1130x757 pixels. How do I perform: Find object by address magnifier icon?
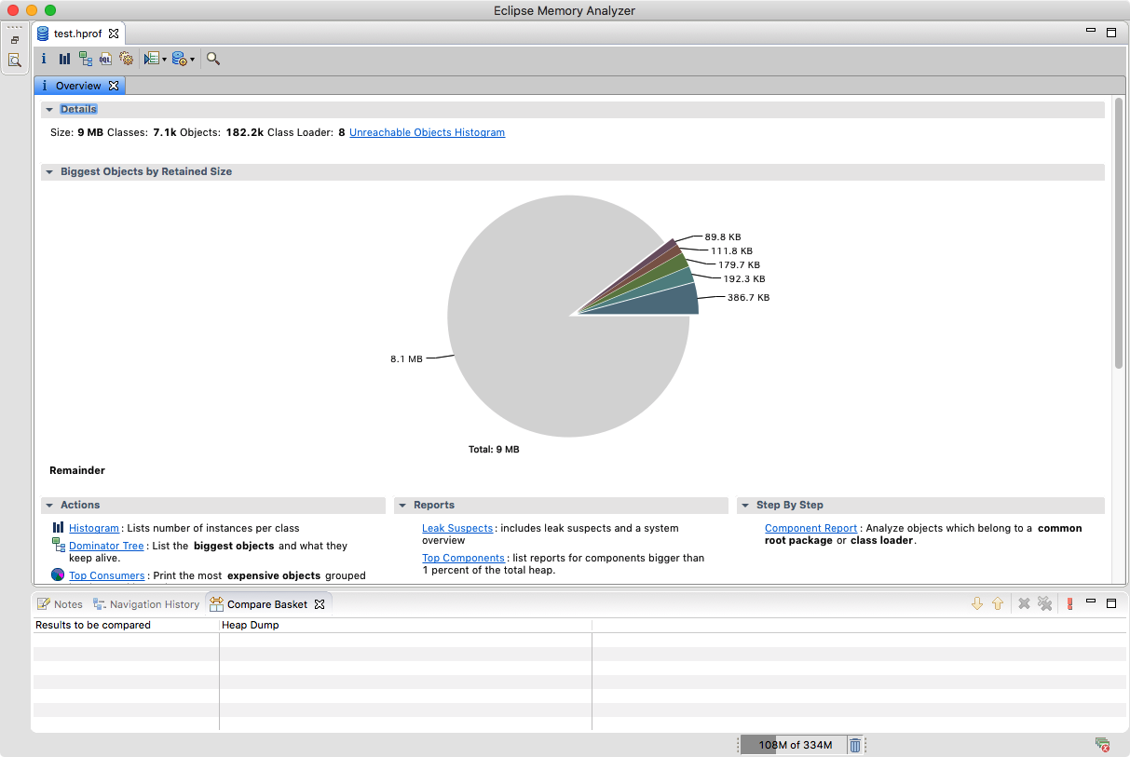(213, 59)
